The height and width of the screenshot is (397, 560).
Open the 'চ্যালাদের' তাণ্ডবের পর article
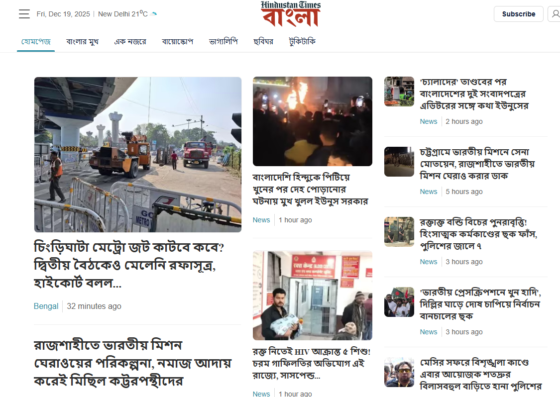(x=474, y=94)
